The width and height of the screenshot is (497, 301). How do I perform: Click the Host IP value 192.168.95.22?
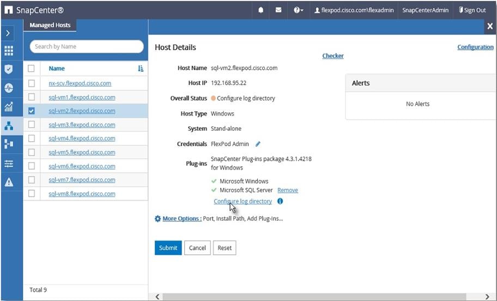click(228, 83)
